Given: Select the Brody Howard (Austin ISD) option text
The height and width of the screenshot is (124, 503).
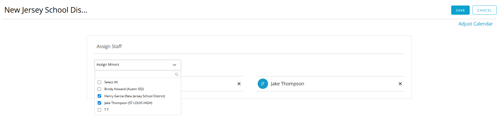Looking at the screenshot, I should click(124, 89).
